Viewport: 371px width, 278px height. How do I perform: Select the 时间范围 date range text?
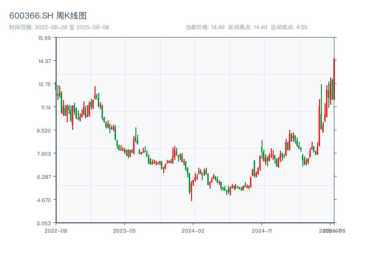(x=59, y=27)
